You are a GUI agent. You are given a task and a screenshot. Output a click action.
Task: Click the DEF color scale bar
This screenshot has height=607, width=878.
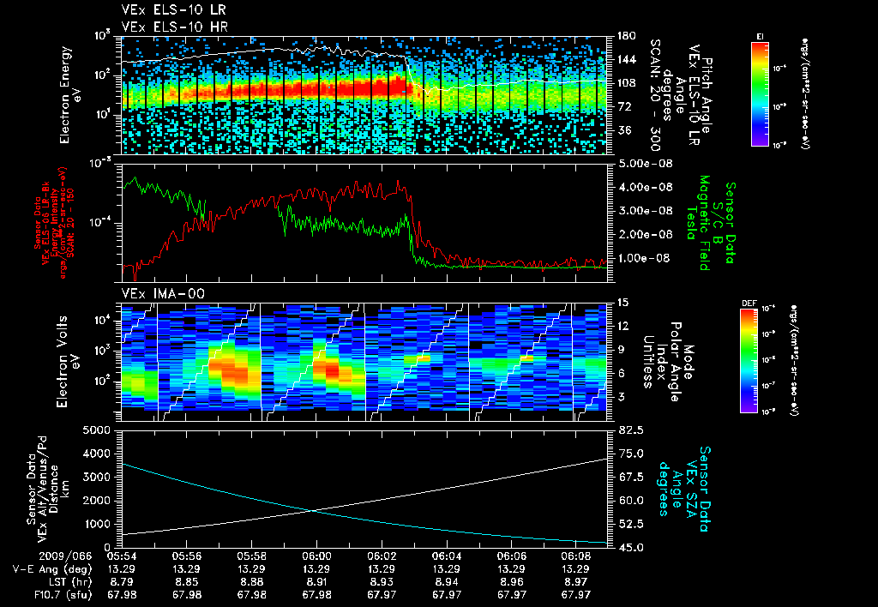pos(749,361)
